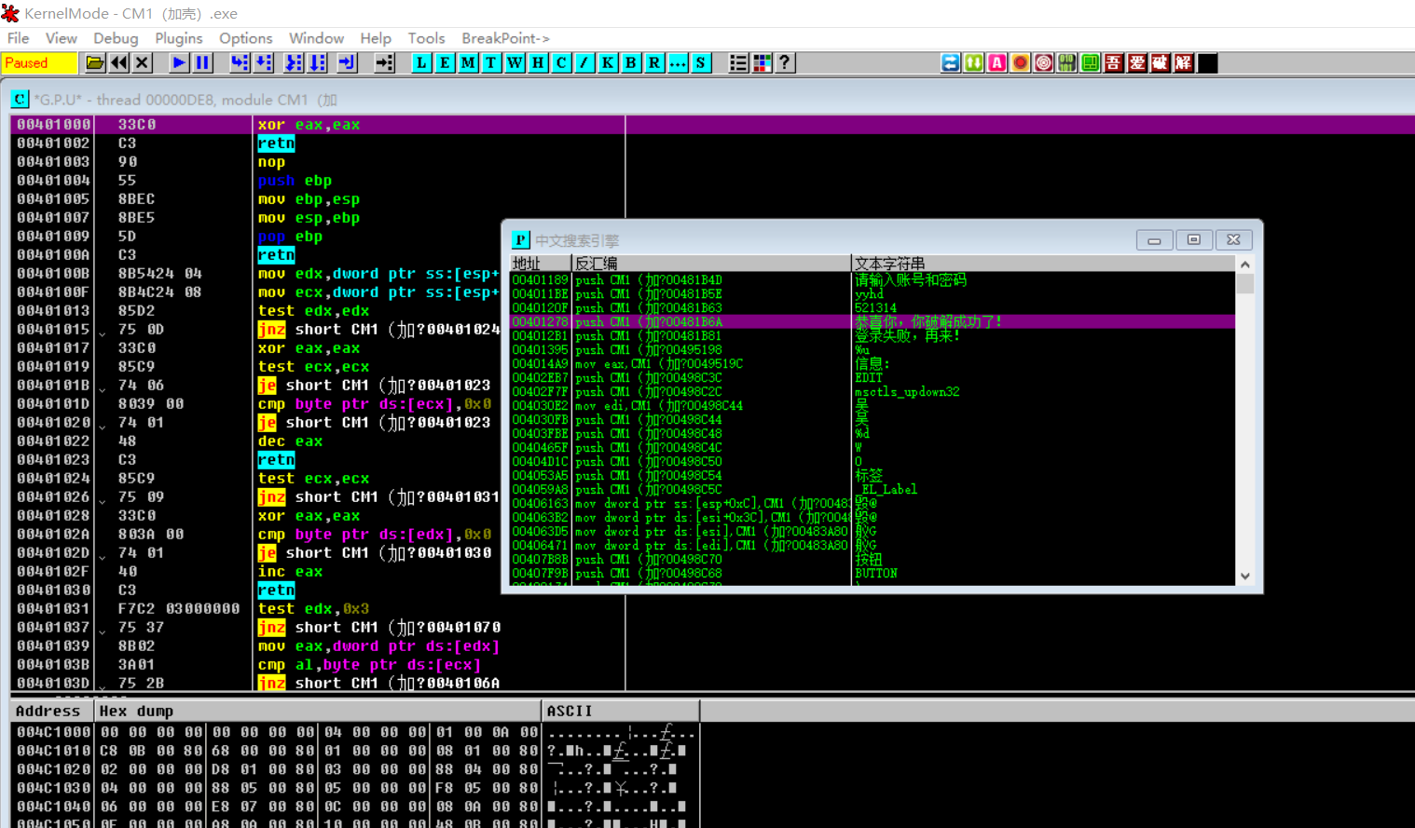Click the Go to address arrow icon
This screenshot has height=828, width=1415.
point(384,62)
